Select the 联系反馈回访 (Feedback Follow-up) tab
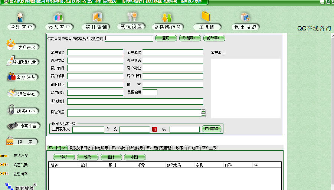The width and height of the screenshot is (334, 190). [x=79, y=148]
